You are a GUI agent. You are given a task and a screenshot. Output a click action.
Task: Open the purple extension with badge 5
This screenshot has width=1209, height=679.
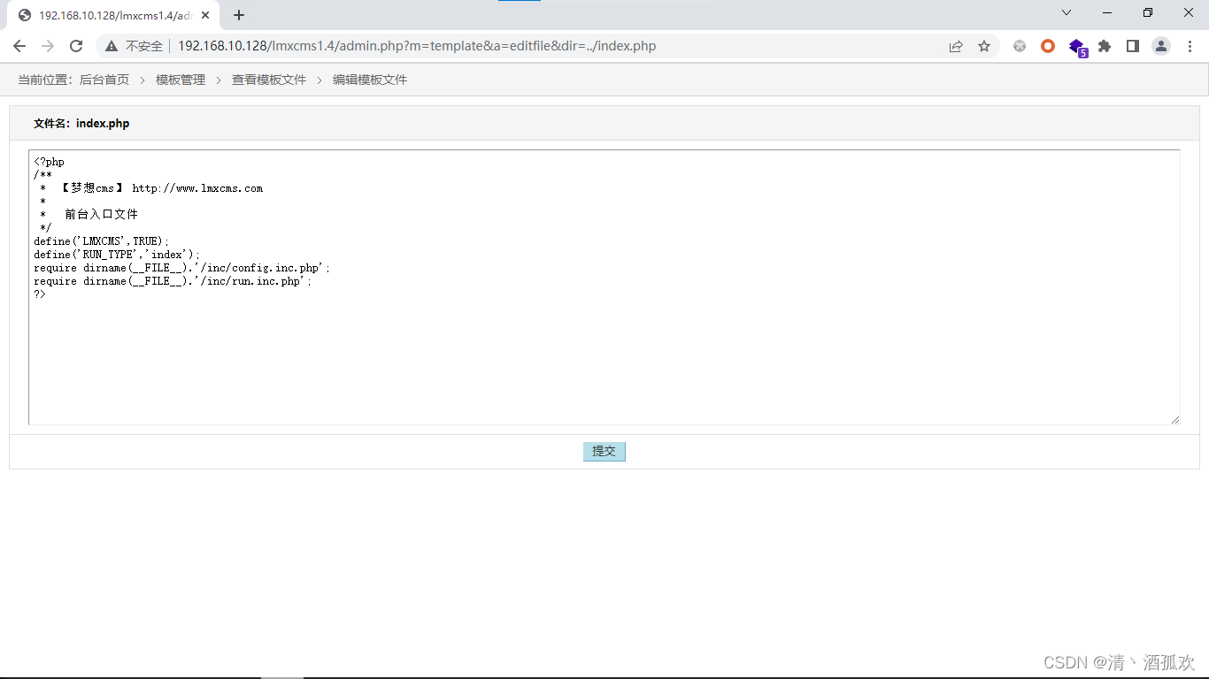(1076, 46)
